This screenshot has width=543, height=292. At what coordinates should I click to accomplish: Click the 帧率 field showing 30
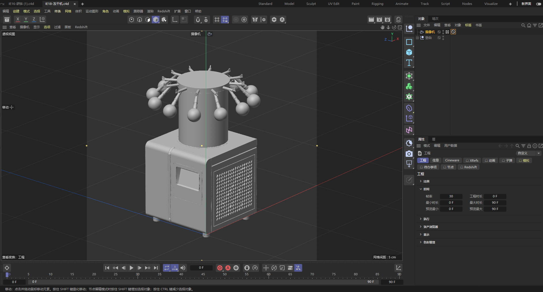[x=451, y=196]
